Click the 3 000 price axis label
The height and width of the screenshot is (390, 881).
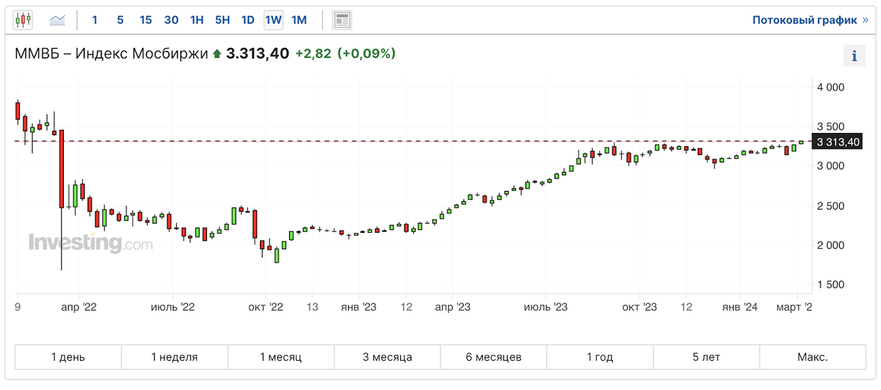(832, 167)
